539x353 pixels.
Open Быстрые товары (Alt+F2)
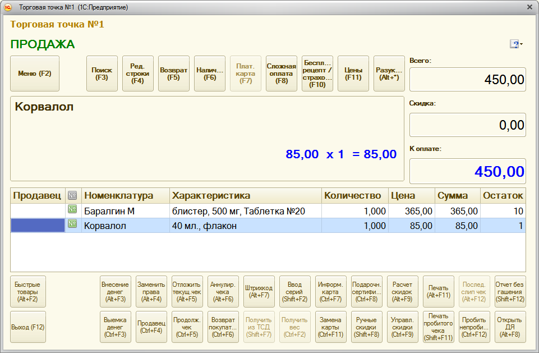click(28, 291)
